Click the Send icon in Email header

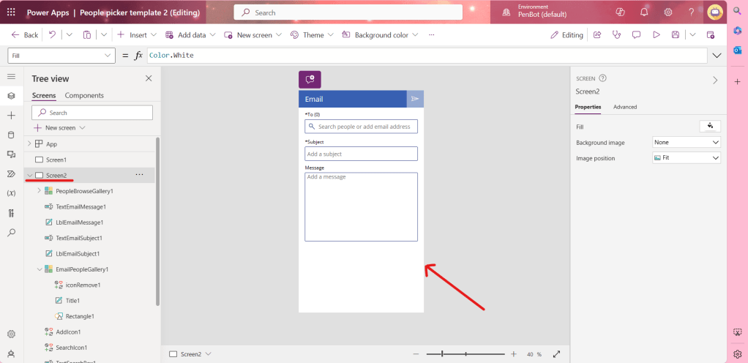[x=414, y=99]
